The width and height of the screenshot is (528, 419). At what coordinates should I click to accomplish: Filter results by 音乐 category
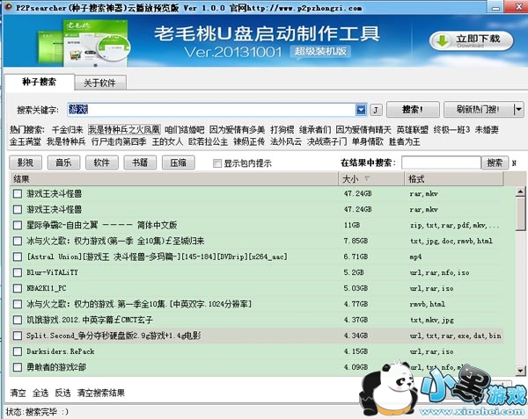63,163
